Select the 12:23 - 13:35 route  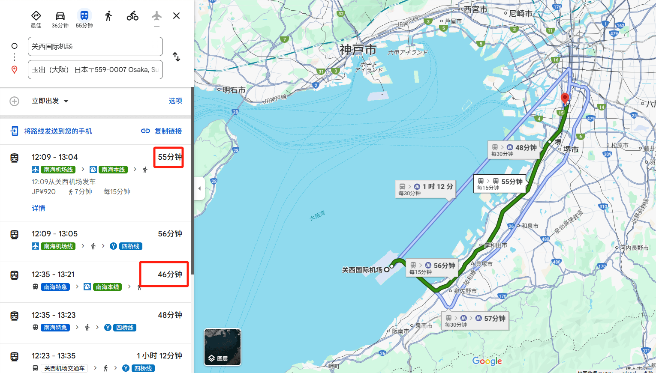[96, 358]
